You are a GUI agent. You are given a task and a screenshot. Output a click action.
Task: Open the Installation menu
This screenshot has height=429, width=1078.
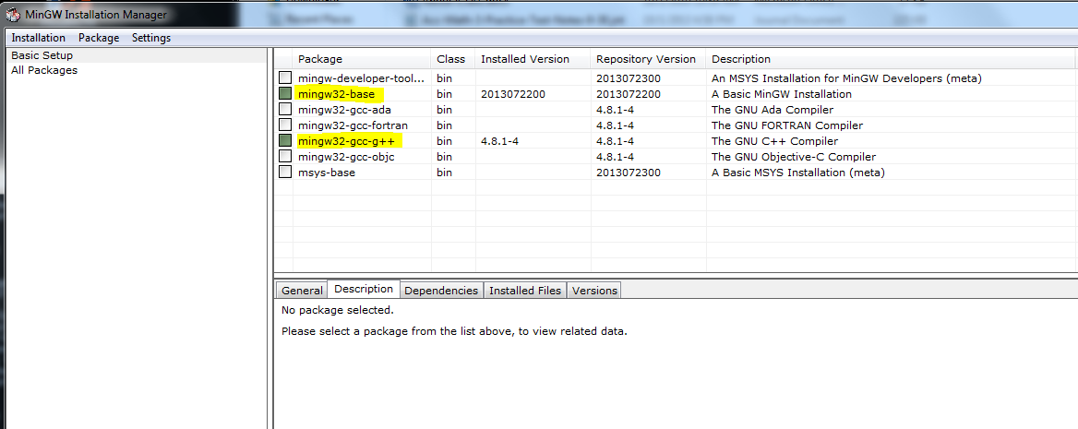(38, 38)
